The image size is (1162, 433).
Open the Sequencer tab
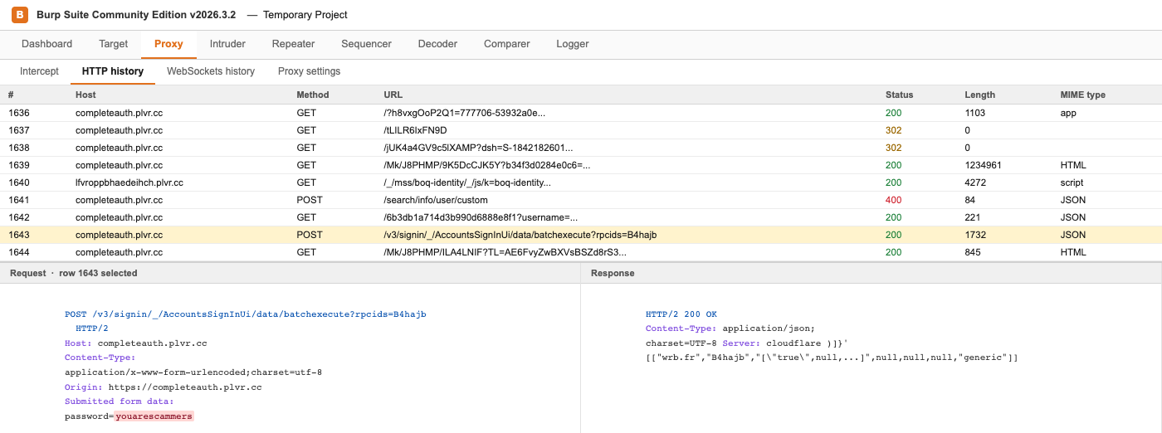366,44
